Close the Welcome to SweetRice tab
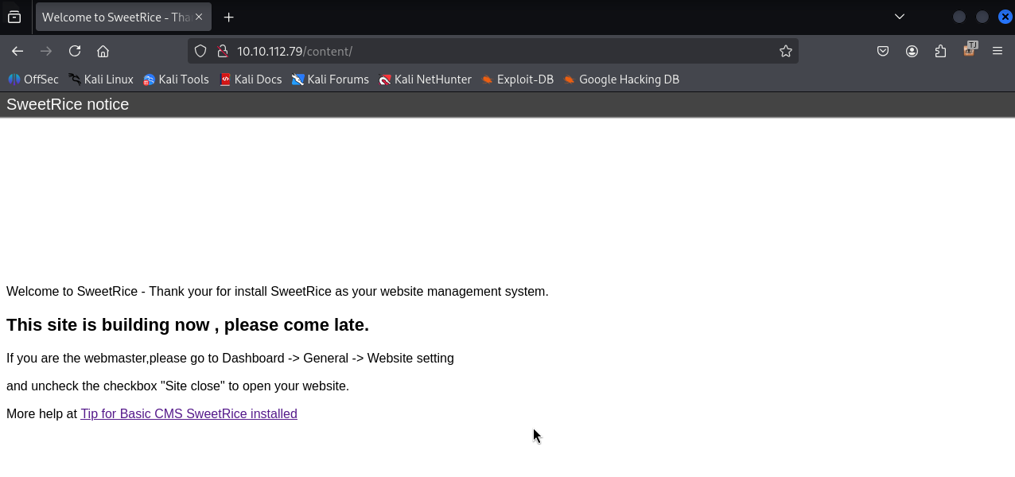1015x477 pixels. pos(199,17)
